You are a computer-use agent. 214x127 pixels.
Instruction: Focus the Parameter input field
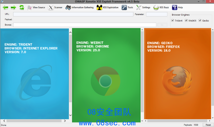coord(157,14)
